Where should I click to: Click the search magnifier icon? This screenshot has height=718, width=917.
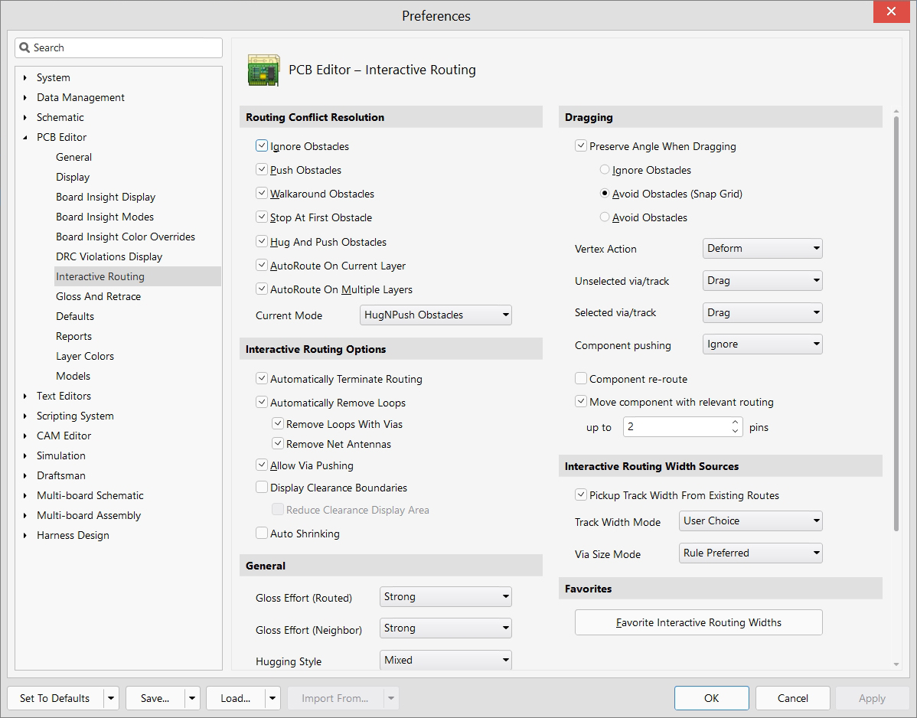(x=24, y=47)
